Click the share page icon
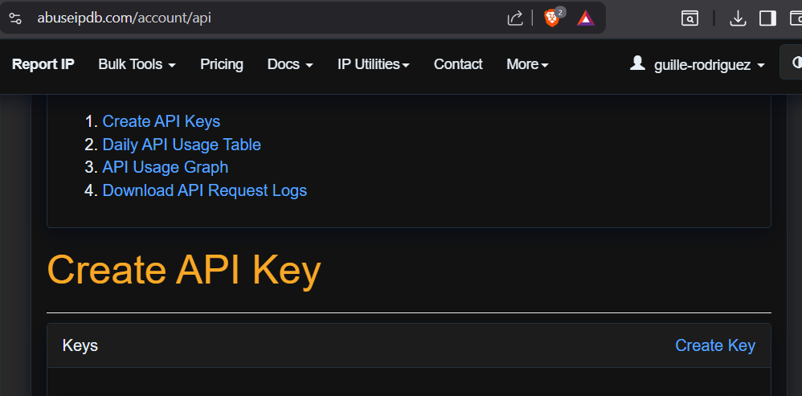 [515, 17]
